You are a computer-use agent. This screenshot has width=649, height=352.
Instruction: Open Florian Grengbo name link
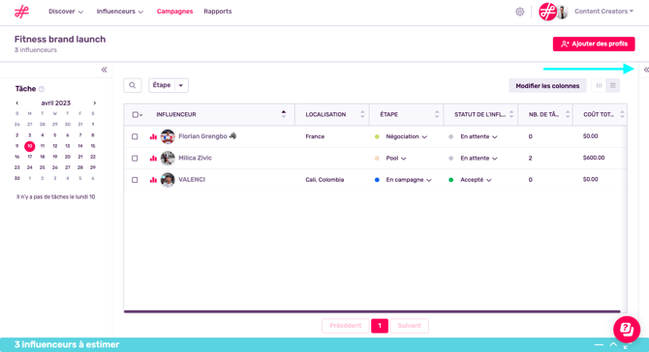point(202,136)
